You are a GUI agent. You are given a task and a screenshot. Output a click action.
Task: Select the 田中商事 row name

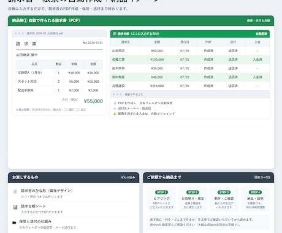[118, 68]
